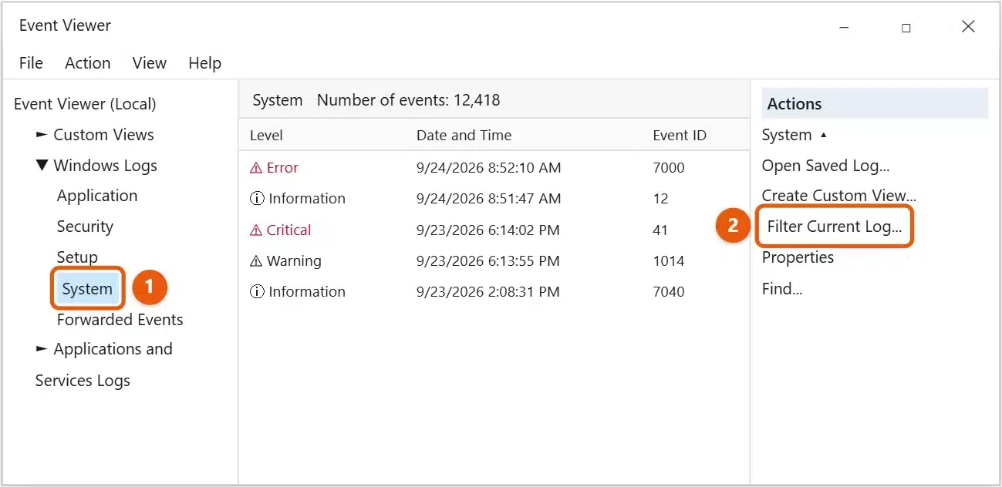Select Event Viewer (Local) root node
This screenshot has height=487, width=1002.
pos(85,104)
